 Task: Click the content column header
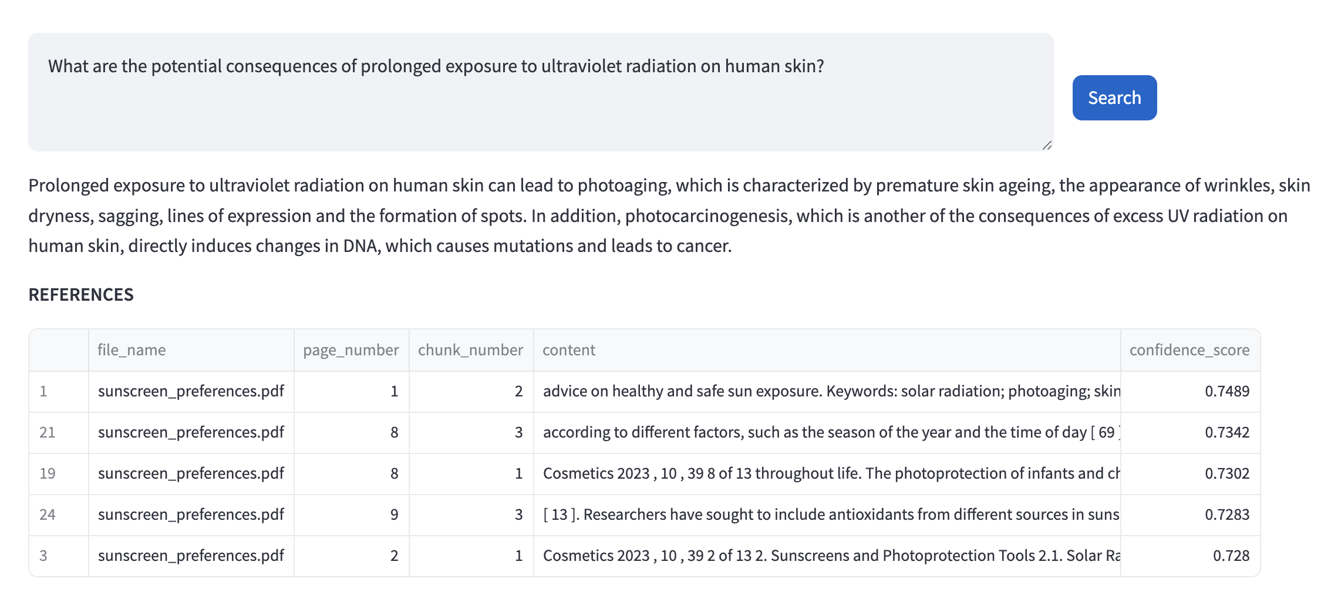827,350
